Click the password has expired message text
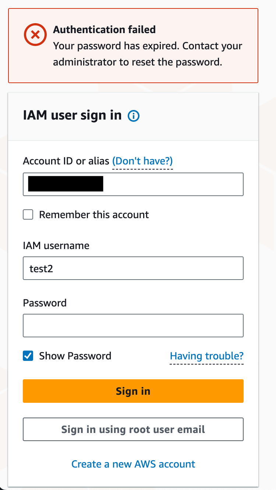The width and height of the screenshot is (276, 490). pyautogui.click(x=148, y=54)
